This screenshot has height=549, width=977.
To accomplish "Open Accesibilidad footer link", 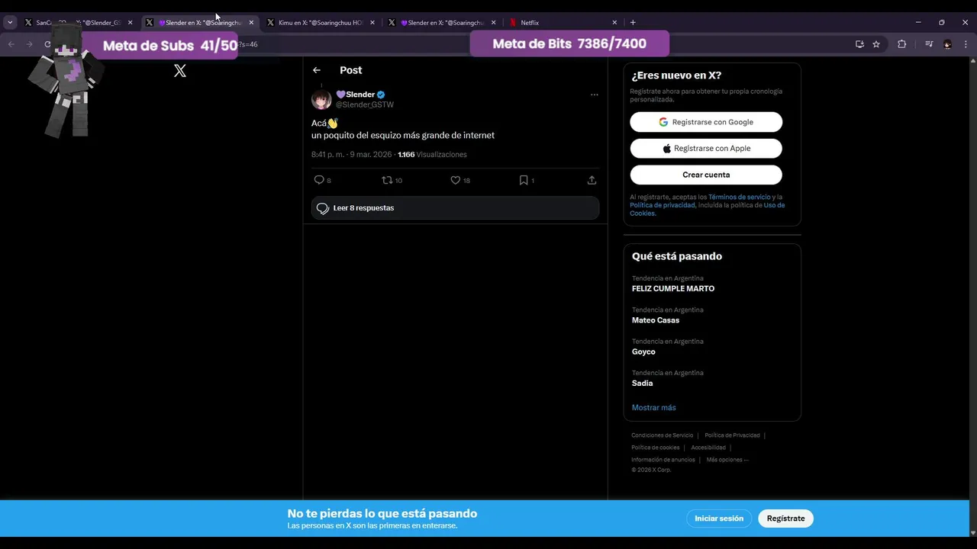I will click(708, 448).
